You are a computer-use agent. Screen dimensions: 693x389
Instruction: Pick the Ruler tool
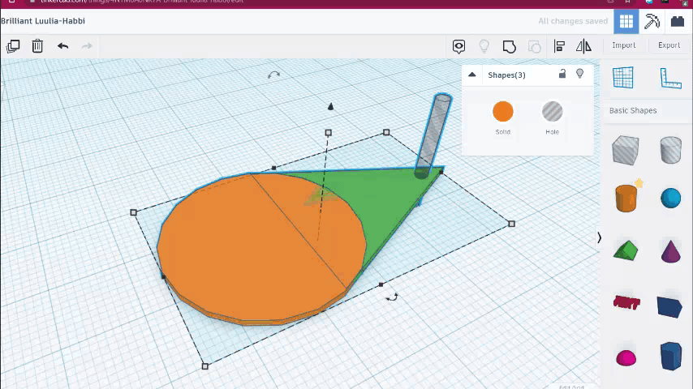[x=670, y=78]
